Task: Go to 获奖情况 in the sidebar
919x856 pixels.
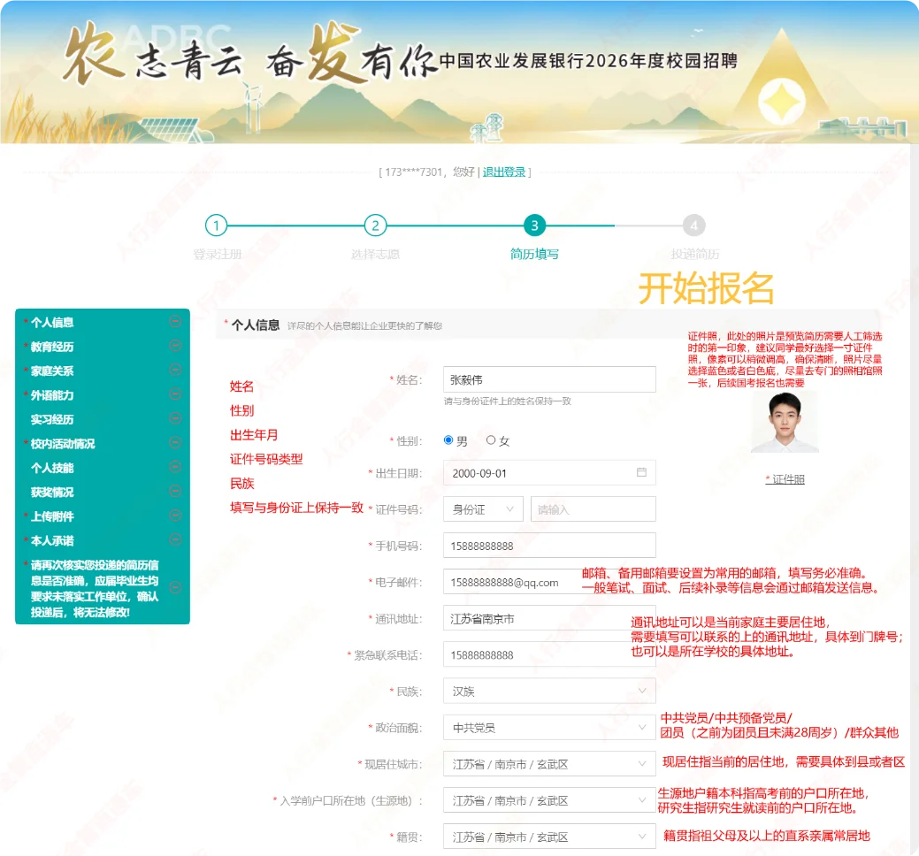Action: click(x=52, y=493)
